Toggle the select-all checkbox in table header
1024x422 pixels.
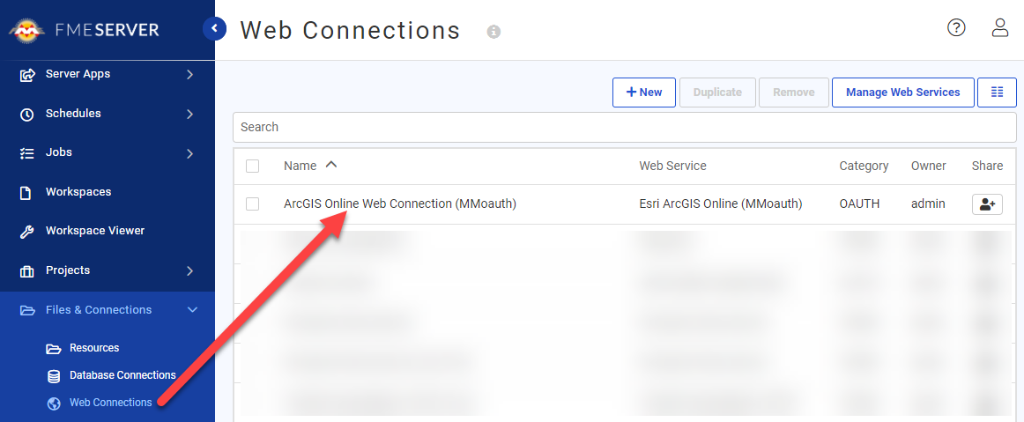pos(253,166)
